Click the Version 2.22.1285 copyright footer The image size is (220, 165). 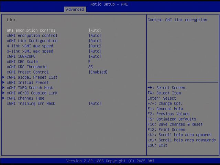(x=110, y=161)
